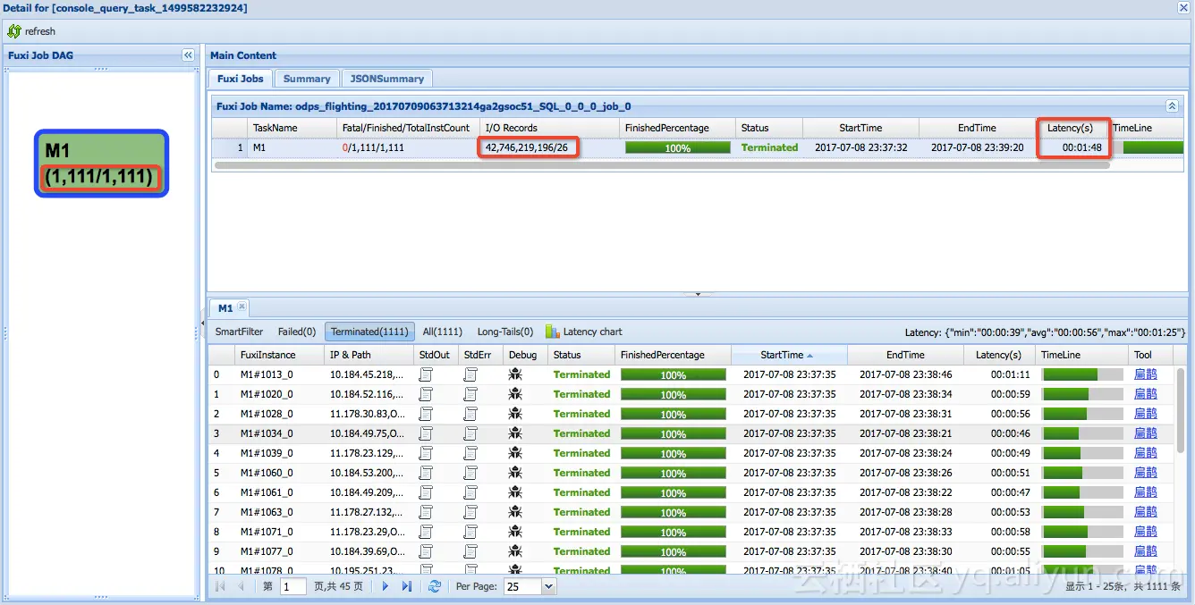Open Tool link for M1#1013_0
Image resolution: width=1195 pixels, height=605 pixels.
pos(1145,374)
